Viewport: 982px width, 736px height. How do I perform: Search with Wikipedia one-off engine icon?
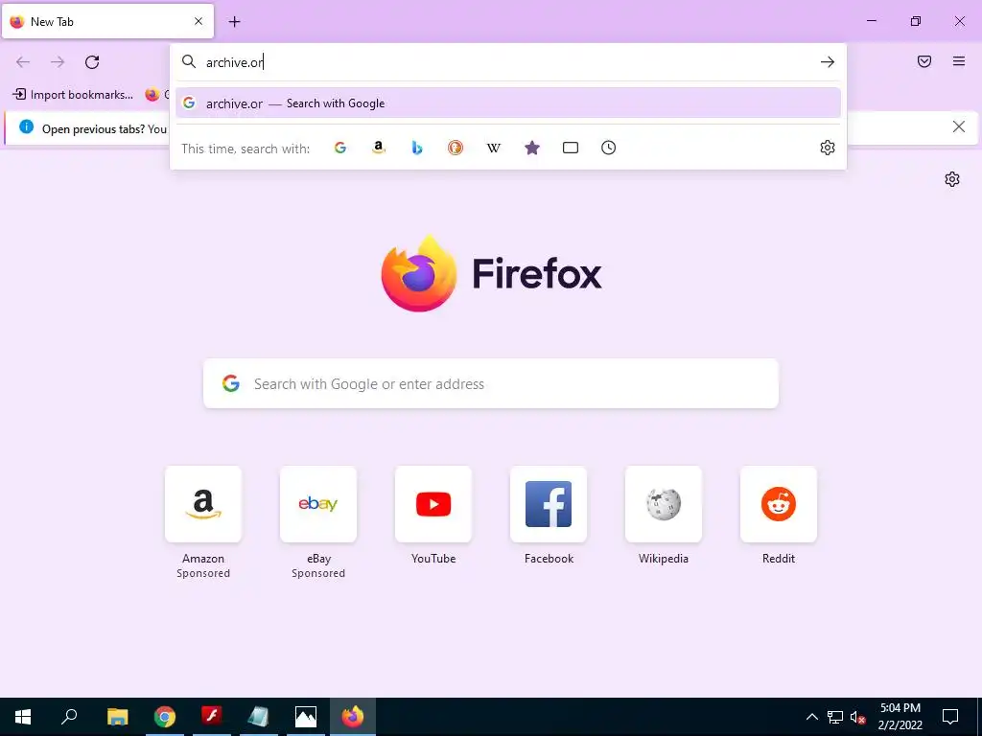(494, 148)
